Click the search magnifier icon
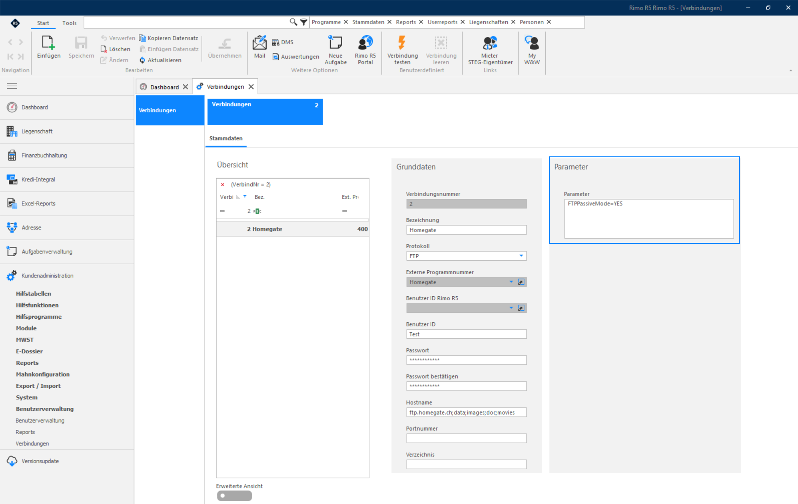798x504 pixels. 293,22
